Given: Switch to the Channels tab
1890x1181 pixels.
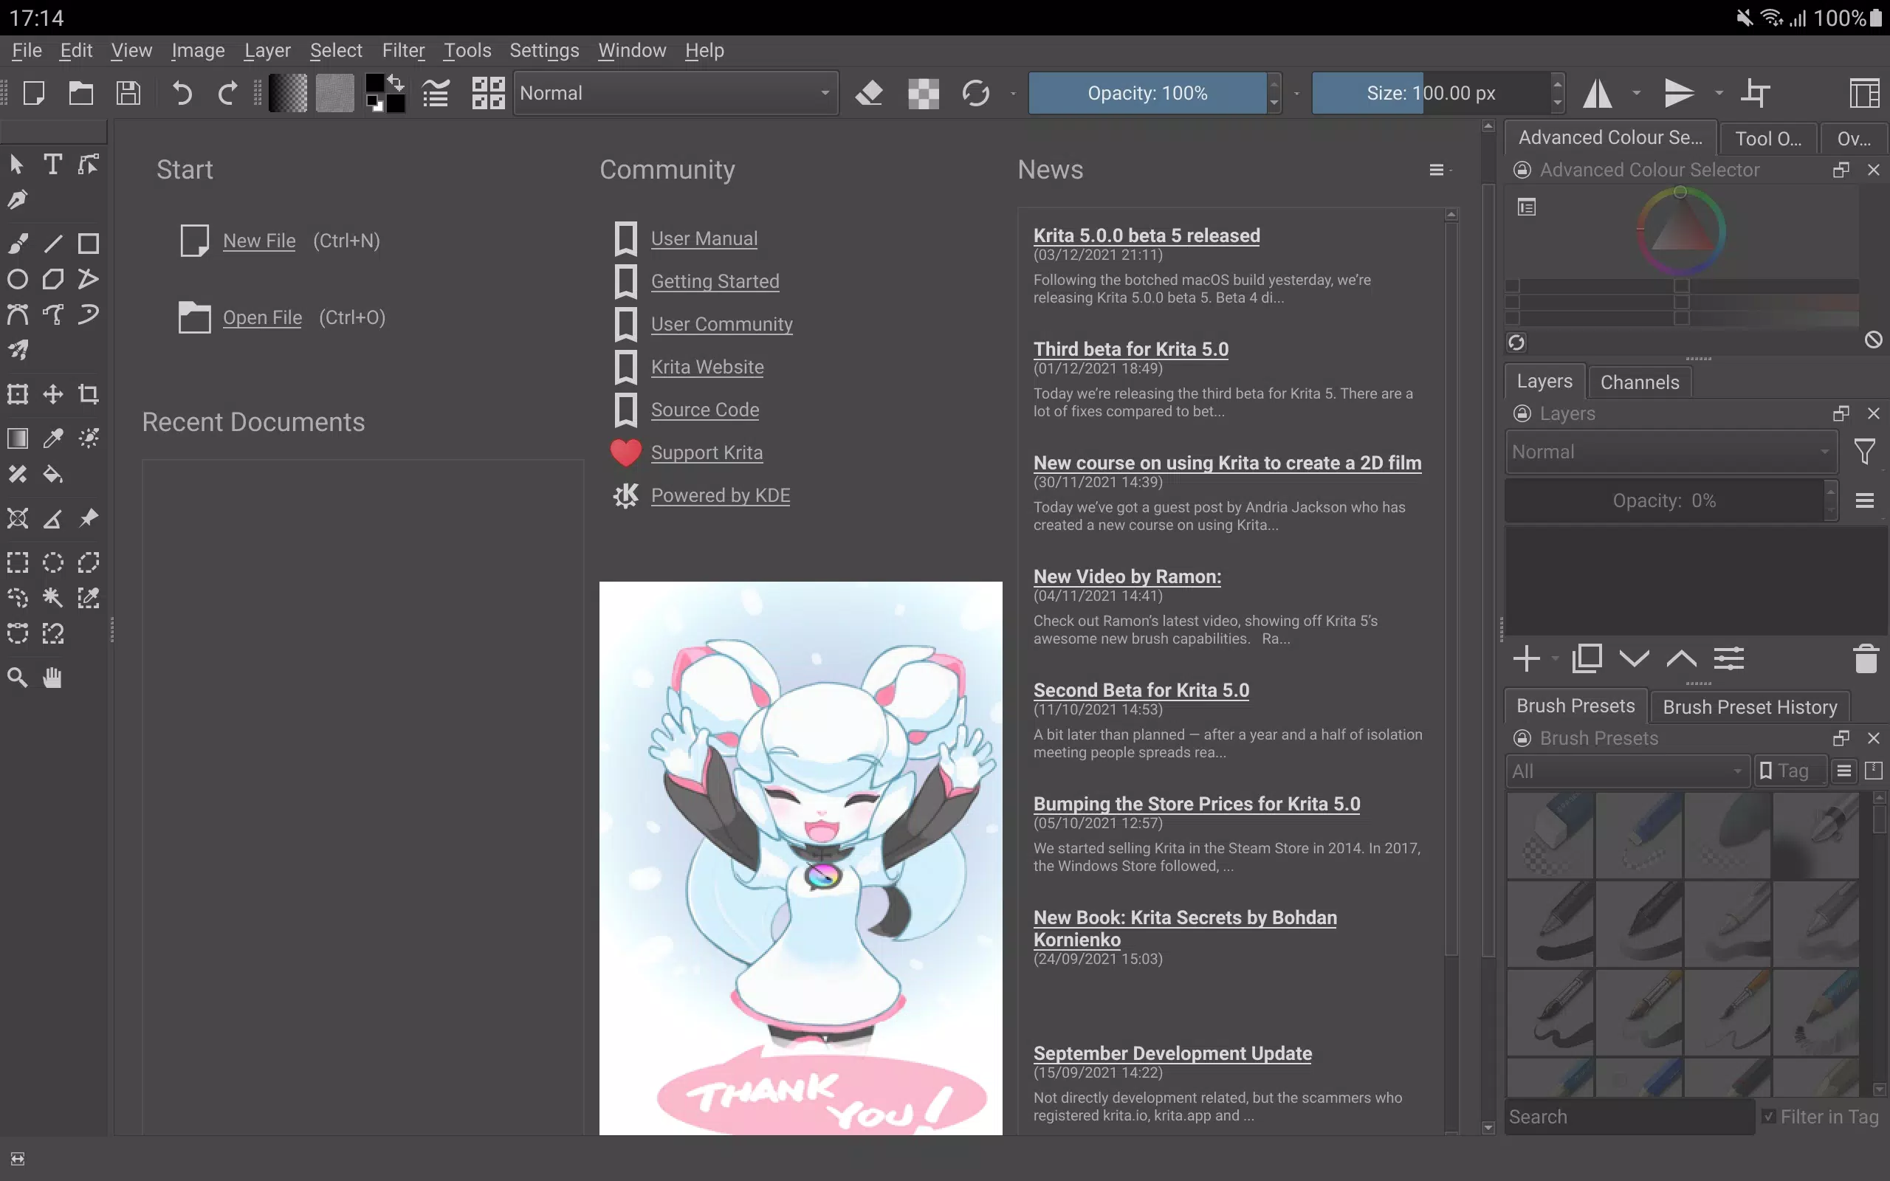Looking at the screenshot, I should point(1640,381).
